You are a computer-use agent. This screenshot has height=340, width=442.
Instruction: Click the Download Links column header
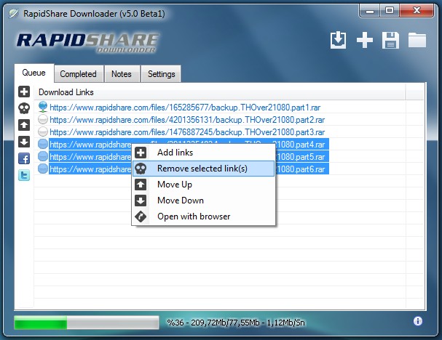(220, 92)
